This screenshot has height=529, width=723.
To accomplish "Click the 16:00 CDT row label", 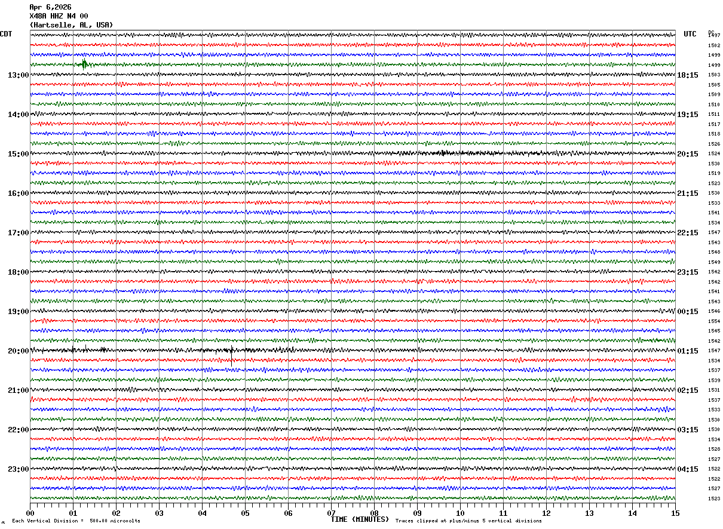I will coord(18,193).
